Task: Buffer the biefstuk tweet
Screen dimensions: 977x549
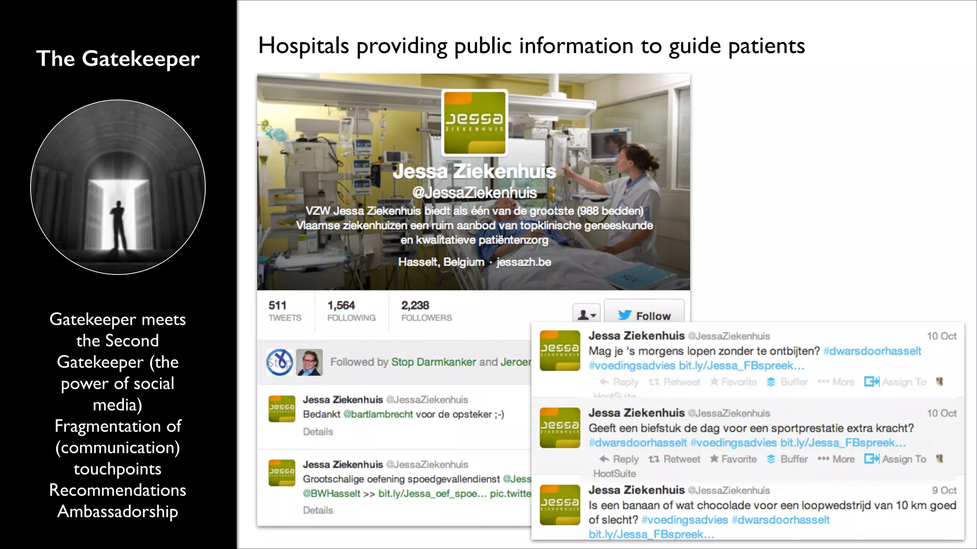Action: (x=787, y=459)
